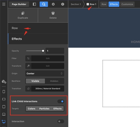The width and height of the screenshot is (140, 127).
Task: Open the hamburger main menu
Action: point(4,4)
